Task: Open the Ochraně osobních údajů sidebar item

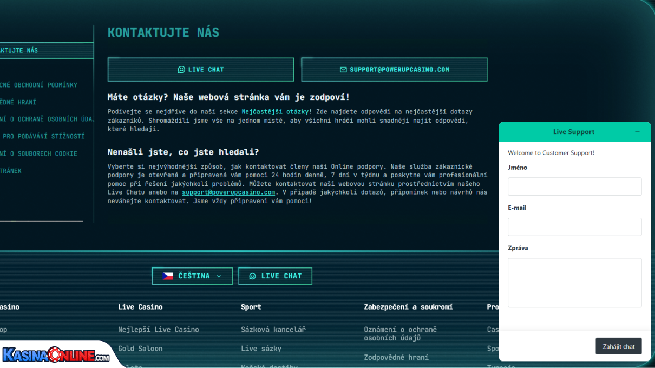Action: tap(47, 119)
